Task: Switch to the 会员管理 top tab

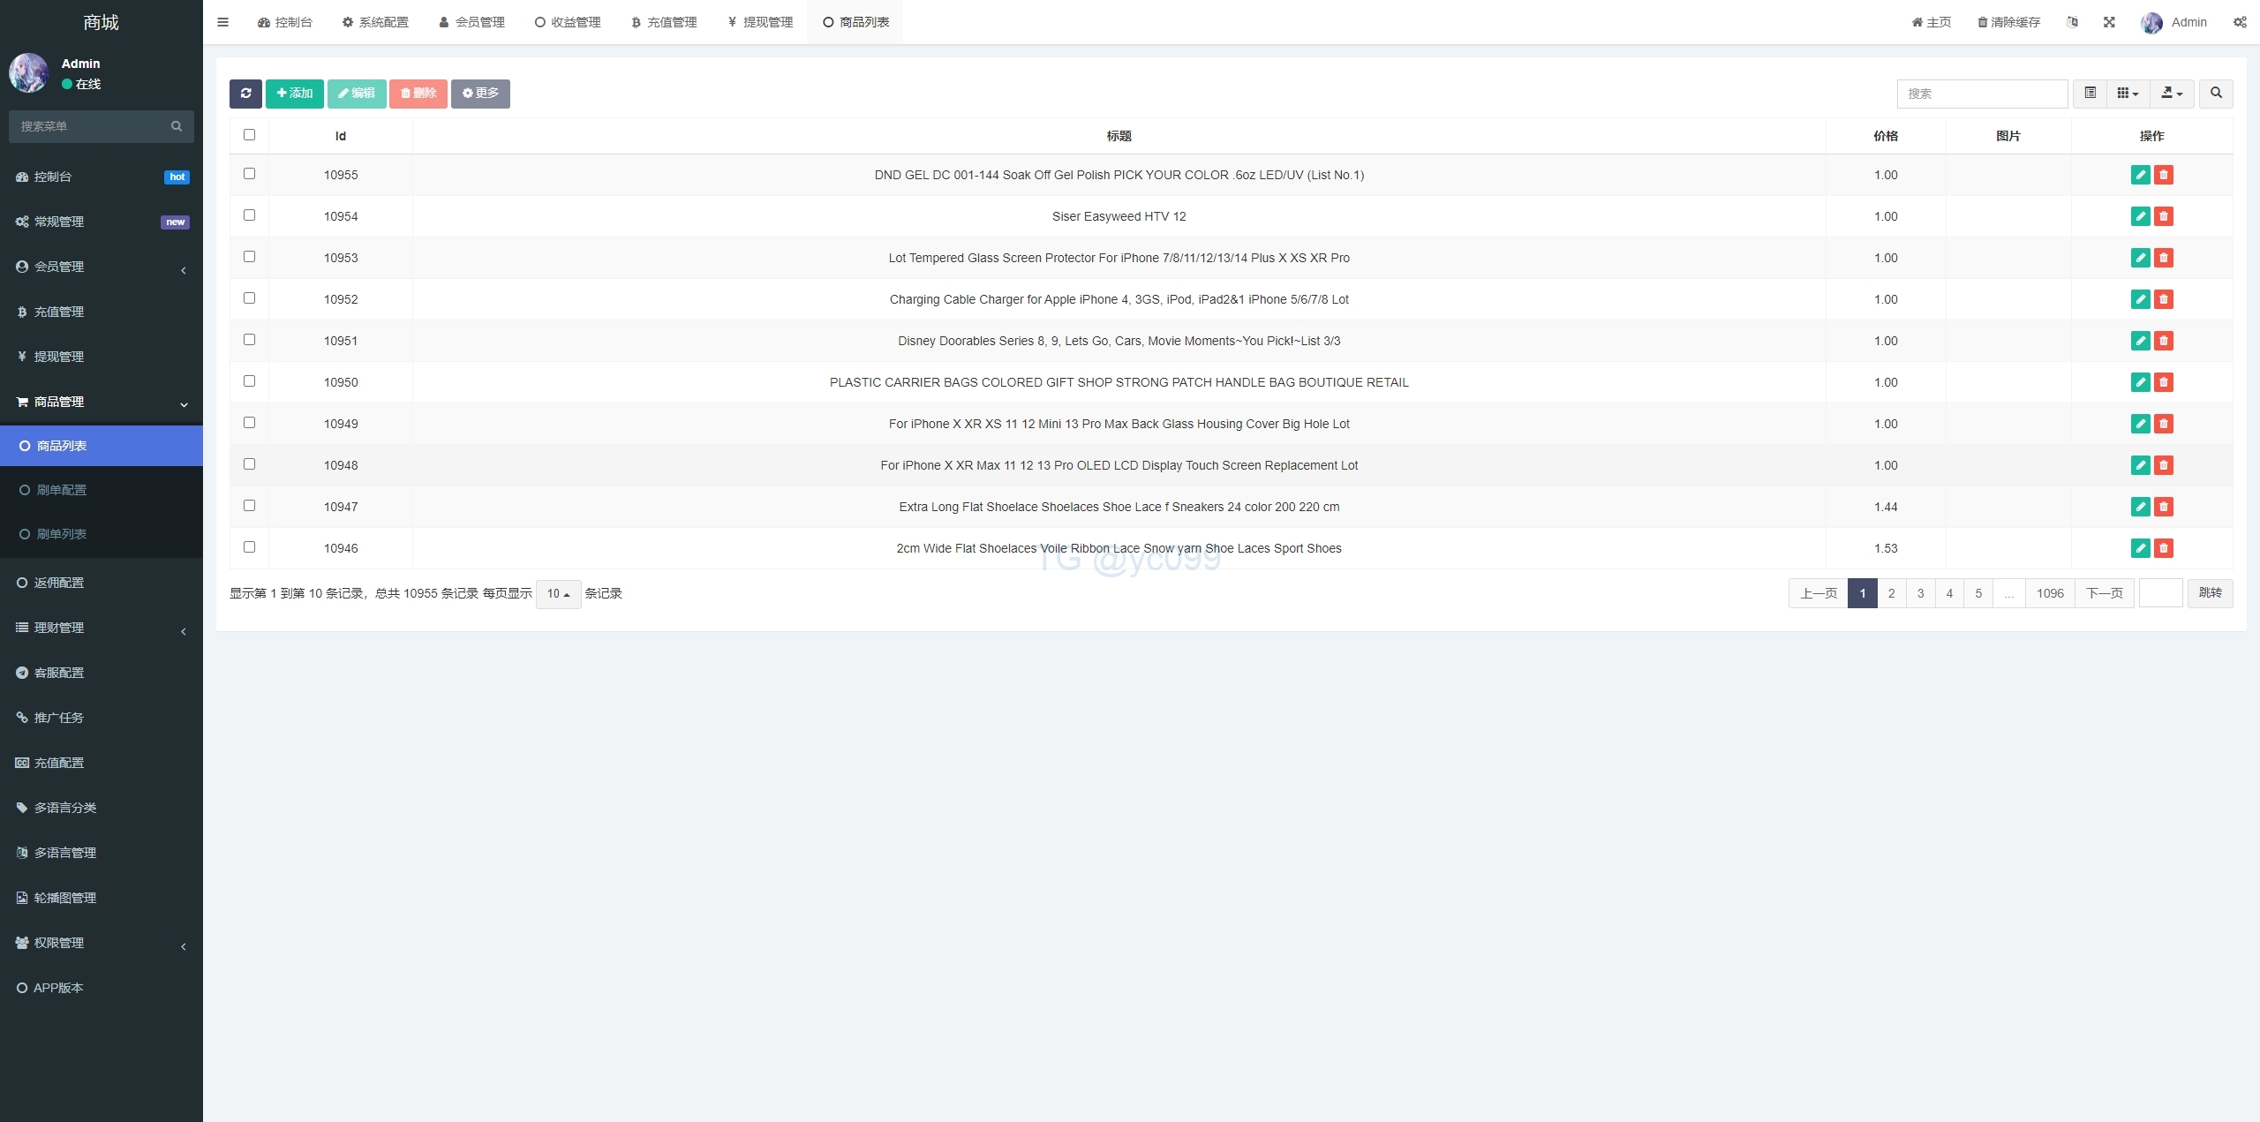Action: (472, 22)
